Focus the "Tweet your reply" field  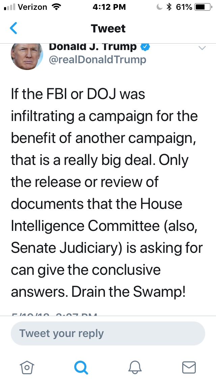(x=108, y=333)
